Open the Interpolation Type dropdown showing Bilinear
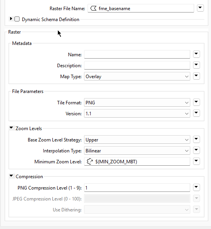This screenshot has height=229, width=211. tap(137, 150)
